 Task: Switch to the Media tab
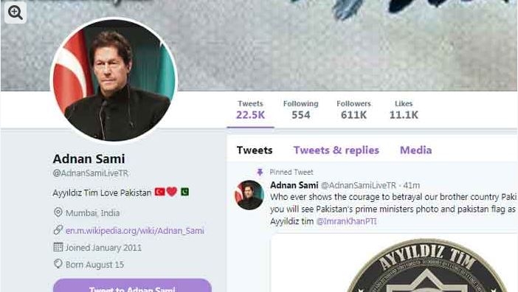point(415,150)
